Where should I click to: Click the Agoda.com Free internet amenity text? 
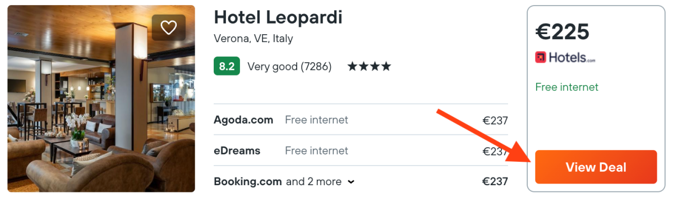(x=316, y=120)
